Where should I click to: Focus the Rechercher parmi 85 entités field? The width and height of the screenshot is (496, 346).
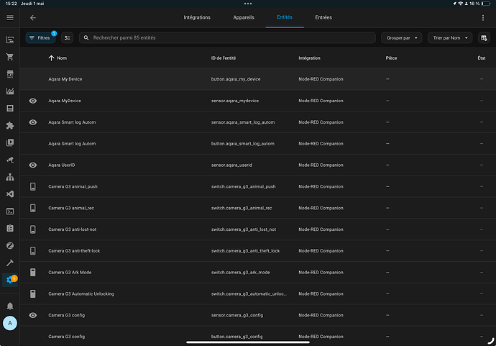pos(227,37)
